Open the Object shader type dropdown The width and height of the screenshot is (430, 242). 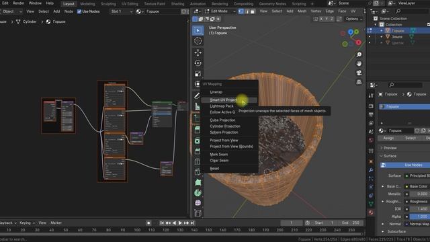coord(11,11)
